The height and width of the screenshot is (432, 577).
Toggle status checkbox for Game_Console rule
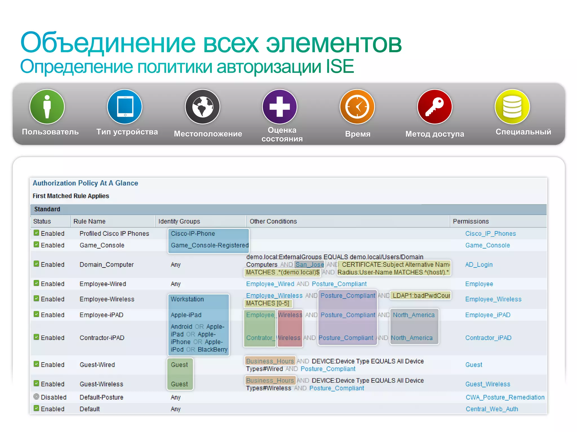point(36,244)
